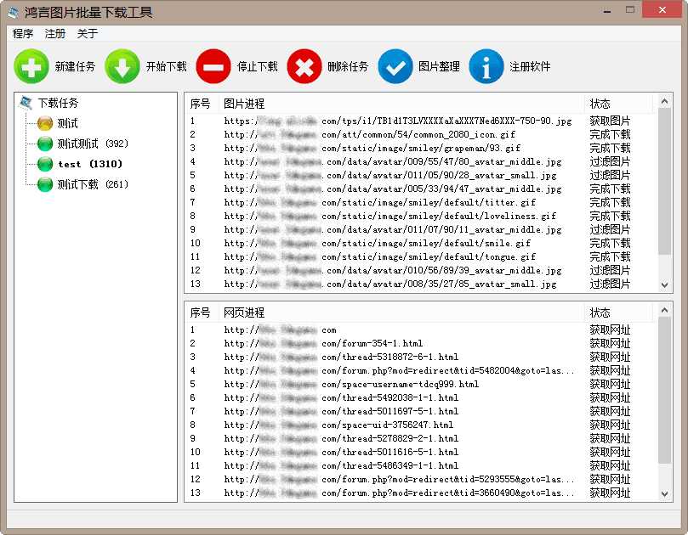Screen dimensions: 688x535
Task: Click the image list scrollbar thumb
Action: coord(665,182)
